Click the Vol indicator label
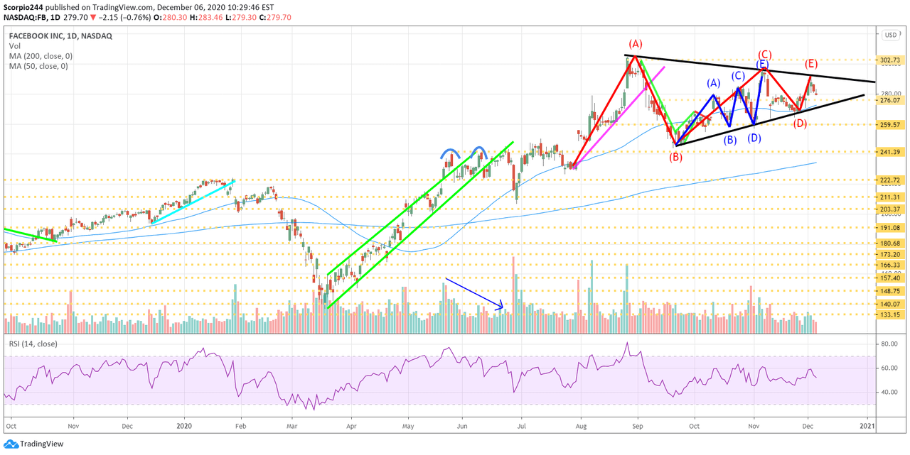The image size is (910, 455). pyautogui.click(x=15, y=45)
